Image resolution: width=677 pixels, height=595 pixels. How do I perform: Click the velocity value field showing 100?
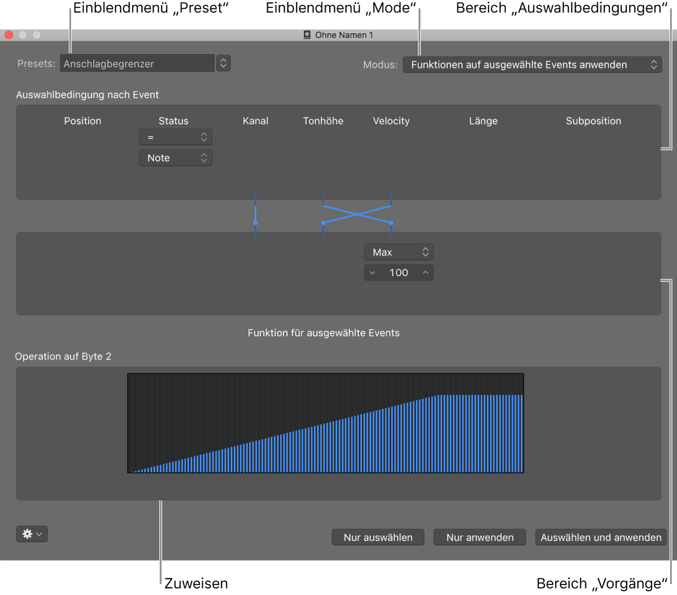399,273
